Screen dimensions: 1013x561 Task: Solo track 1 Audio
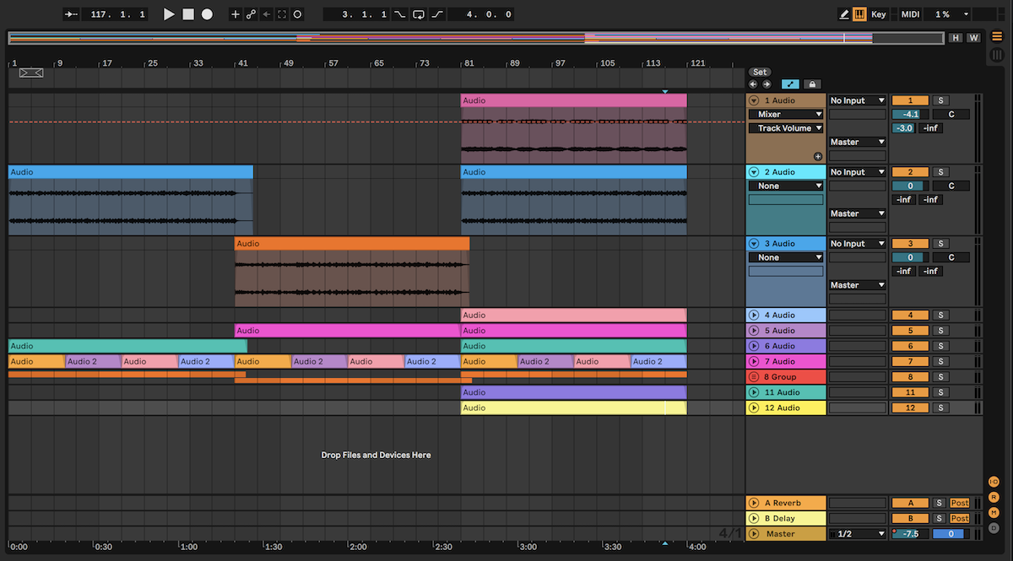coord(940,100)
